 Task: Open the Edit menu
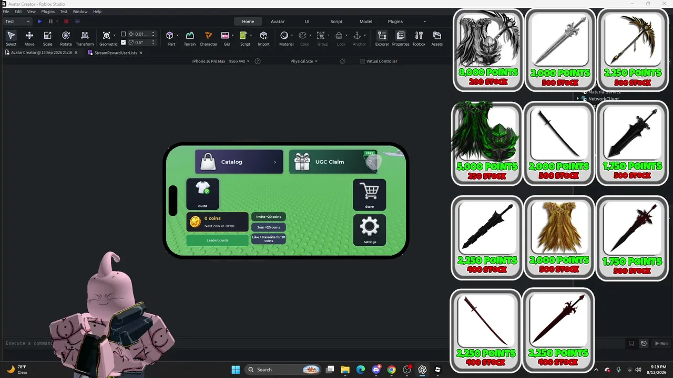point(18,12)
